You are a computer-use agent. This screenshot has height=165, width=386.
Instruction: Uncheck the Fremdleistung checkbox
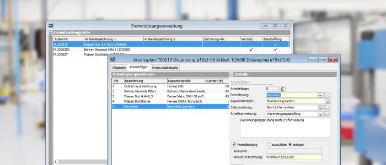coord(234,145)
